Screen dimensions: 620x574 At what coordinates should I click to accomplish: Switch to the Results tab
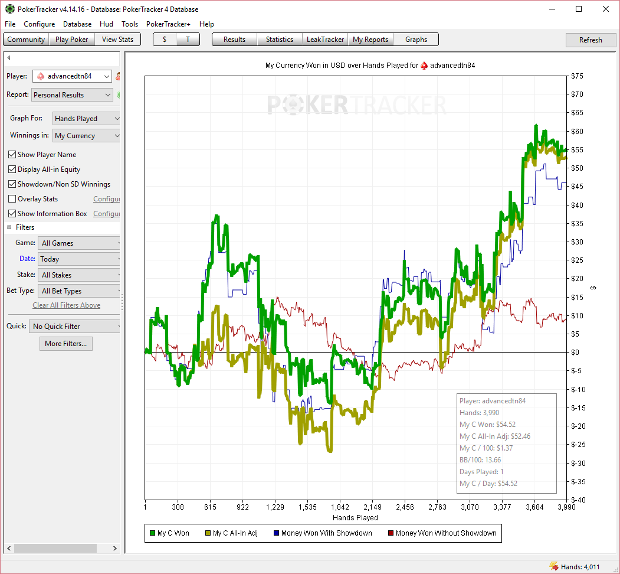pos(234,40)
